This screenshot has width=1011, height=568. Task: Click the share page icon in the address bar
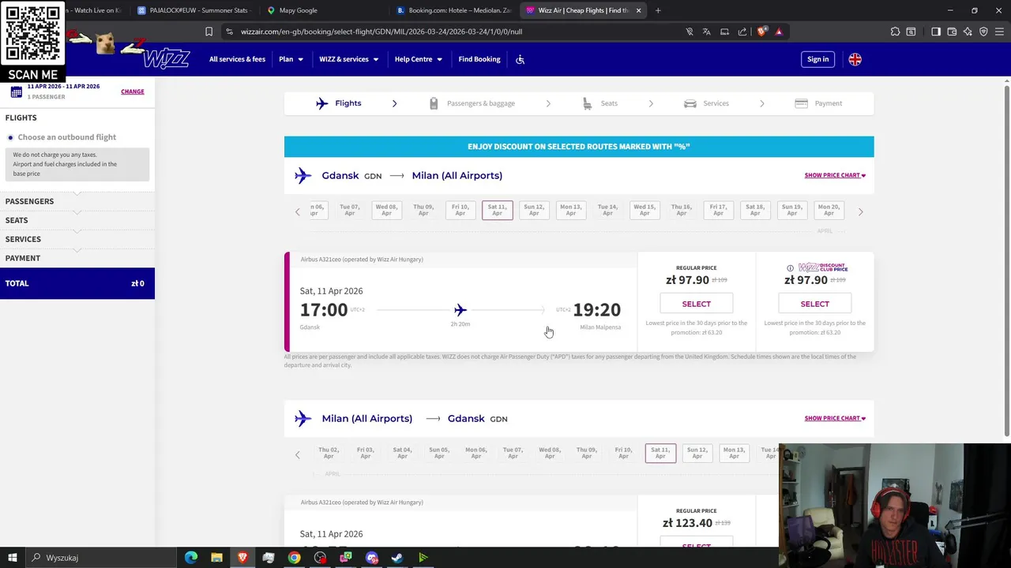pyautogui.click(x=742, y=32)
